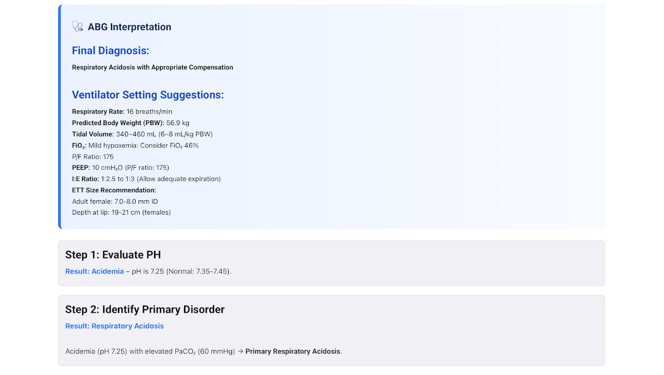Click the stethoscope icon beside ABG Interpretation
Image resolution: width=664 pixels, height=375 pixels.
click(77, 27)
